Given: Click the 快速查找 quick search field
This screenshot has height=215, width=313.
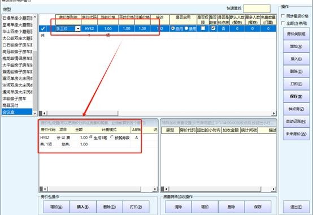Looking at the screenshot, I should point(257,9).
